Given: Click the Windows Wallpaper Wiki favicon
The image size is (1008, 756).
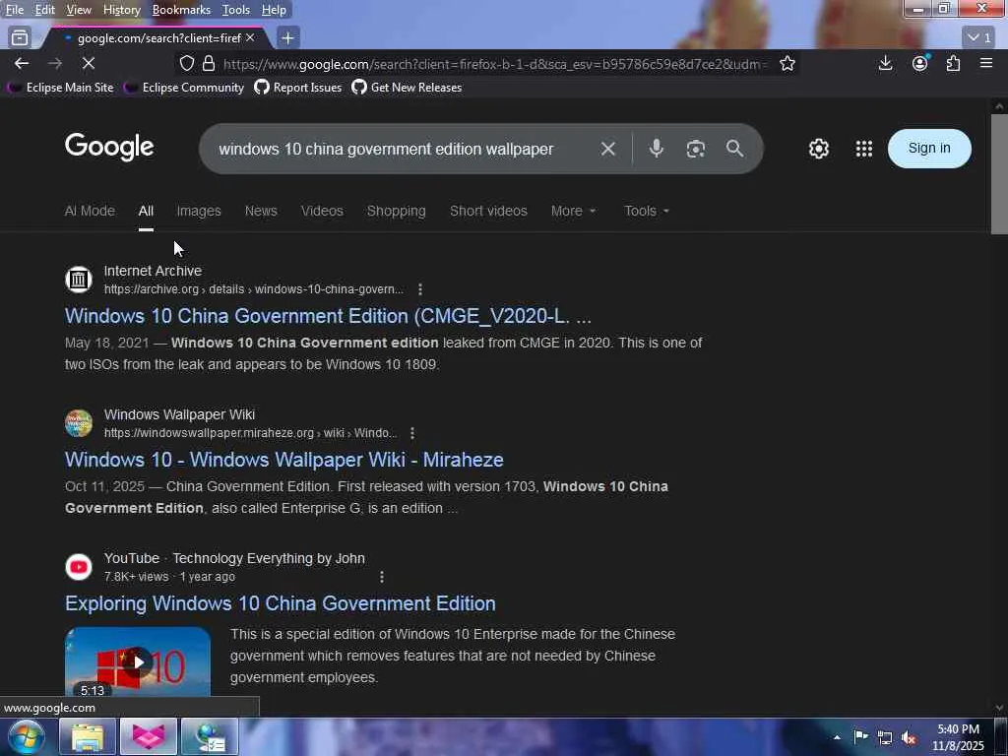Looking at the screenshot, I should (x=79, y=423).
